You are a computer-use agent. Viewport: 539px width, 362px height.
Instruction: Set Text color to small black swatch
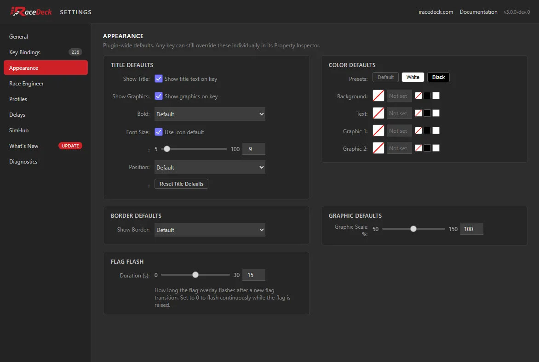click(x=427, y=113)
